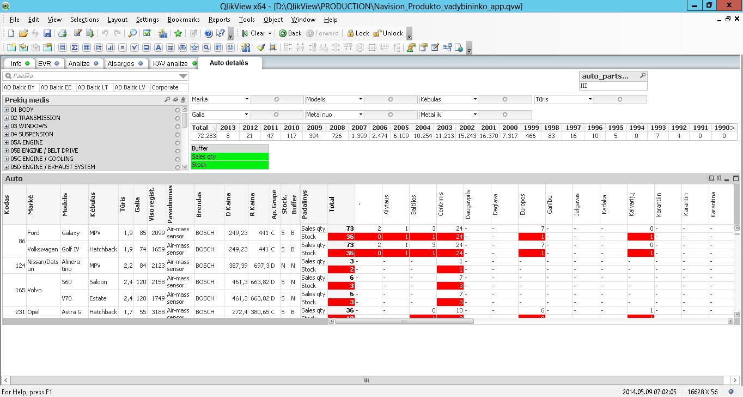Select the radio circle for 03 WINDOWS
Screen dimensions: 743x397
(177, 126)
